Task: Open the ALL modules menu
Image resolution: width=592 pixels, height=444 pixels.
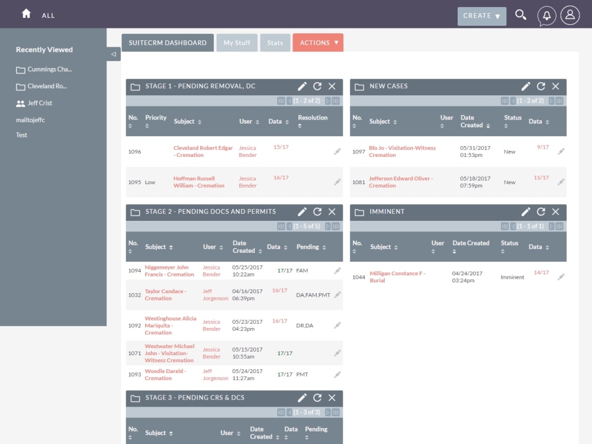Action: click(48, 15)
